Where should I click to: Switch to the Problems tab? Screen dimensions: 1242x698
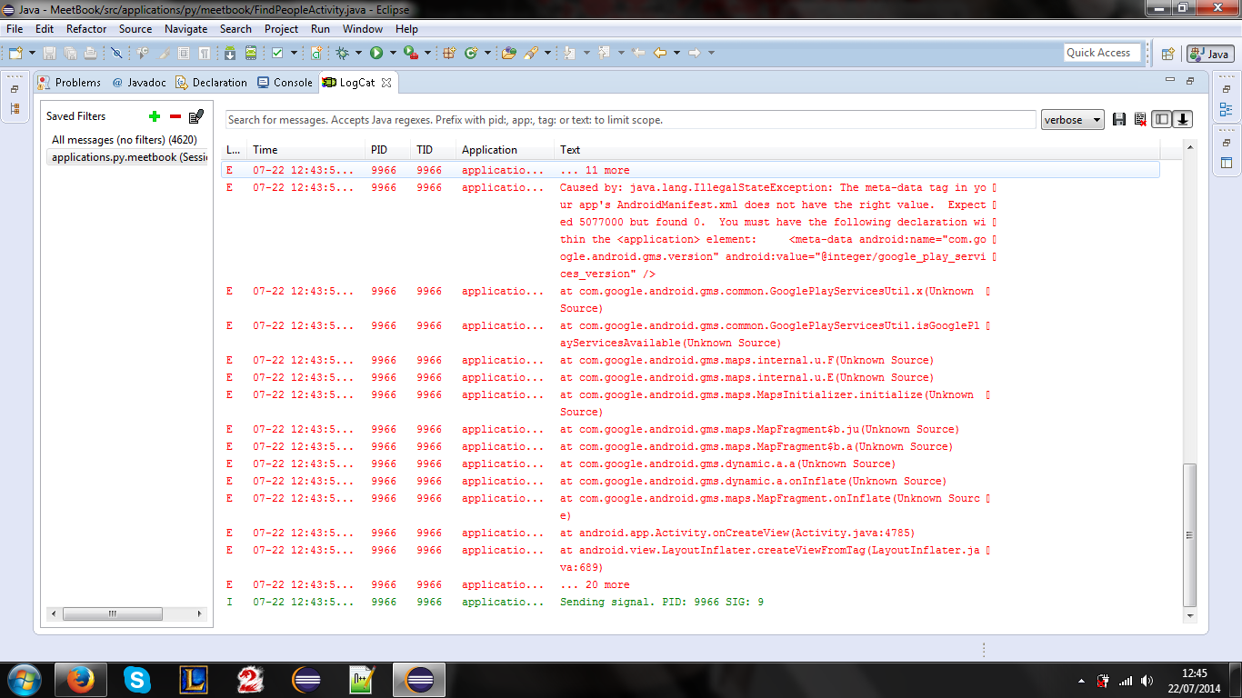(70, 83)
